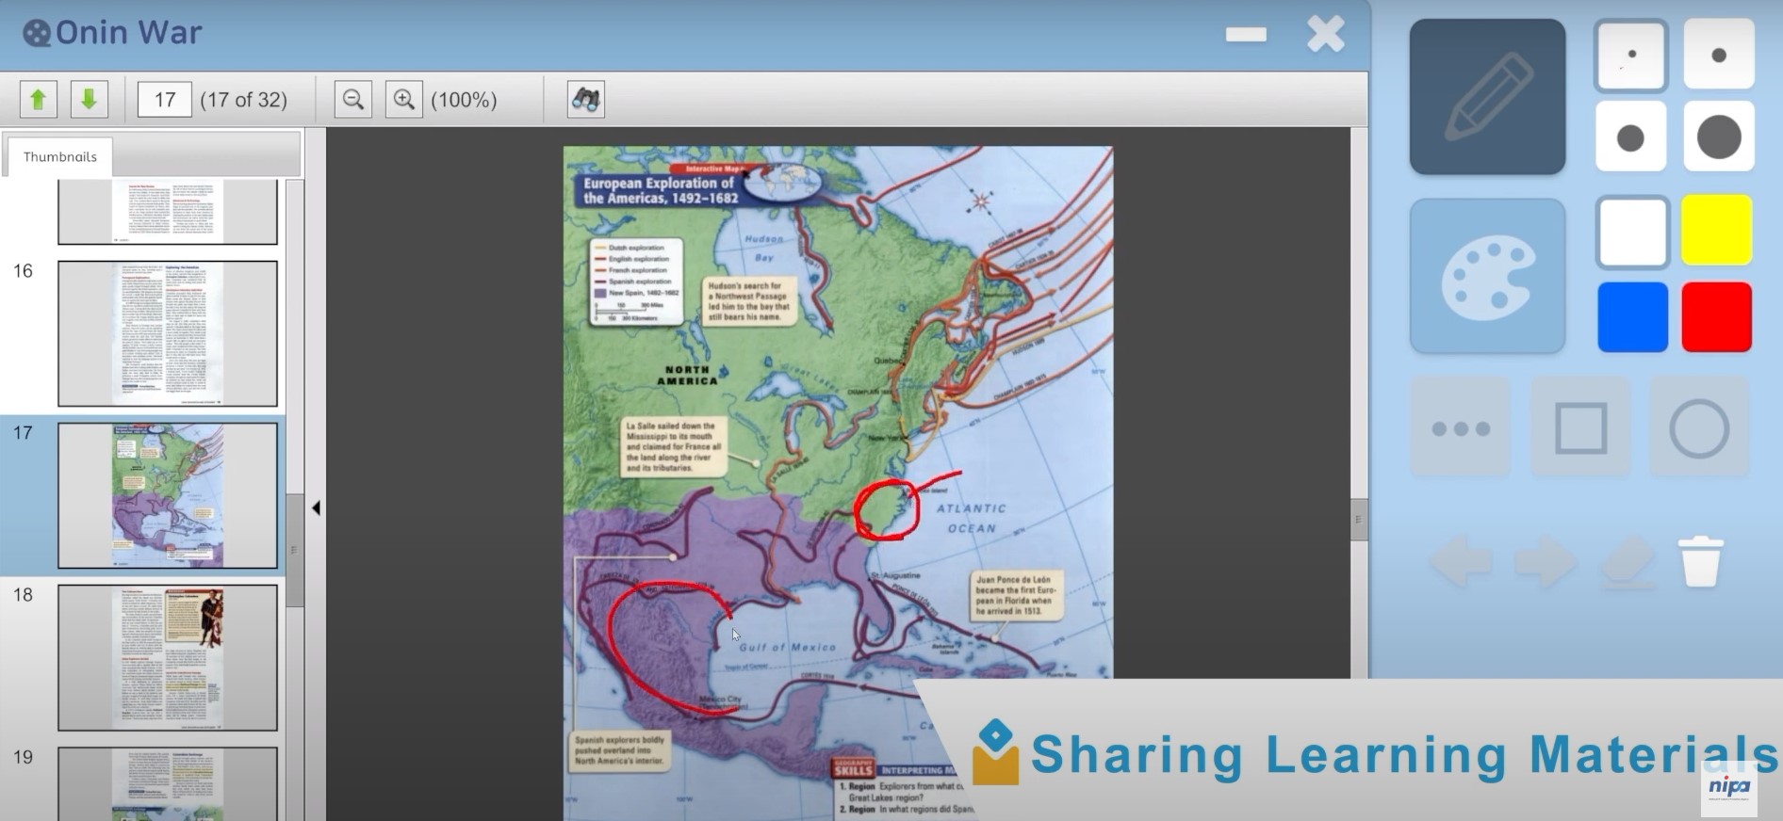
Task: Select page 17 thumbnail
Action: [168, 495]
